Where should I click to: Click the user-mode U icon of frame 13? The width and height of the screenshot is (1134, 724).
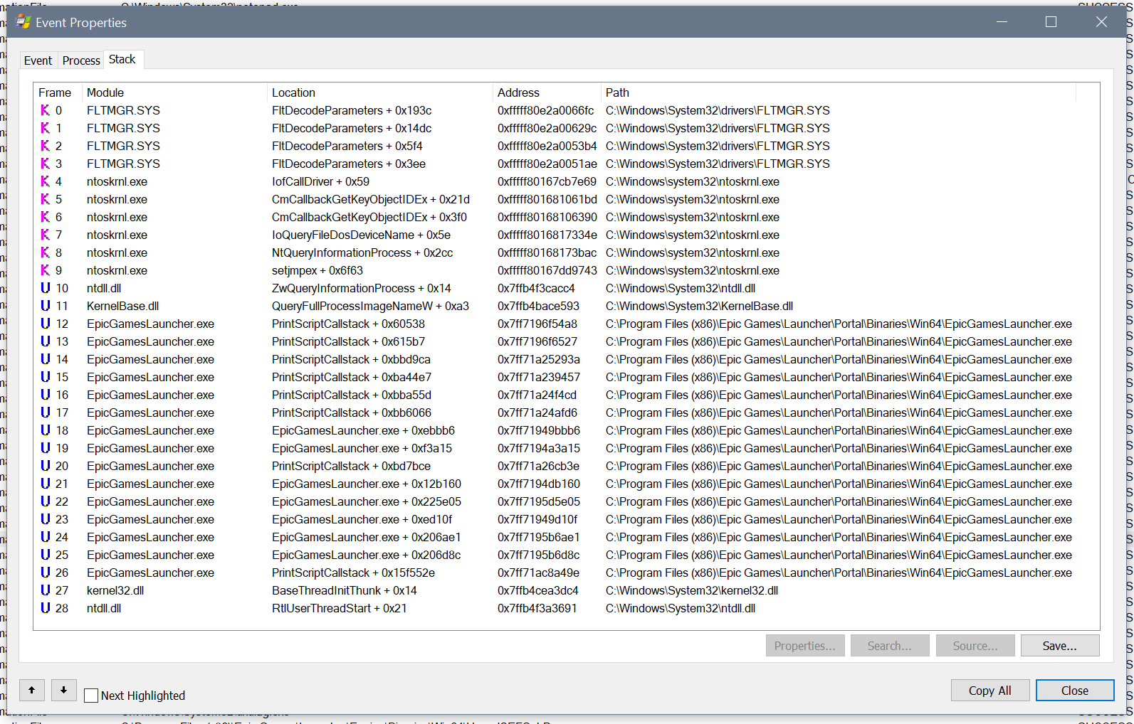point(45,341)
